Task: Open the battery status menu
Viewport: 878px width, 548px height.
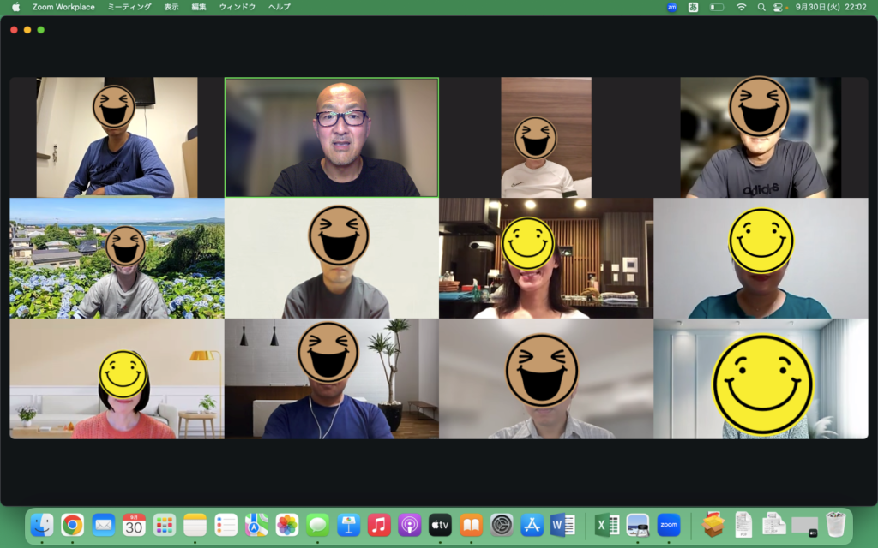Action: pos(717,7)
